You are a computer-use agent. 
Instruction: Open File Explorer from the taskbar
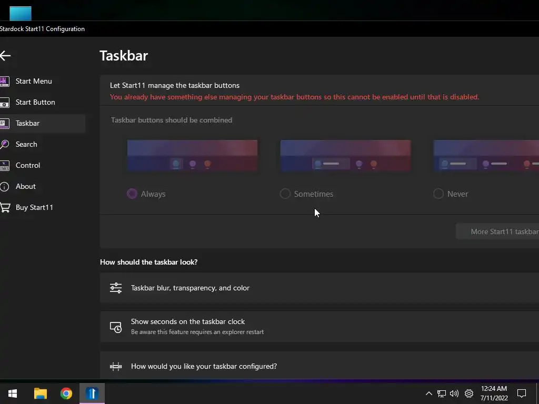[41, 393]
